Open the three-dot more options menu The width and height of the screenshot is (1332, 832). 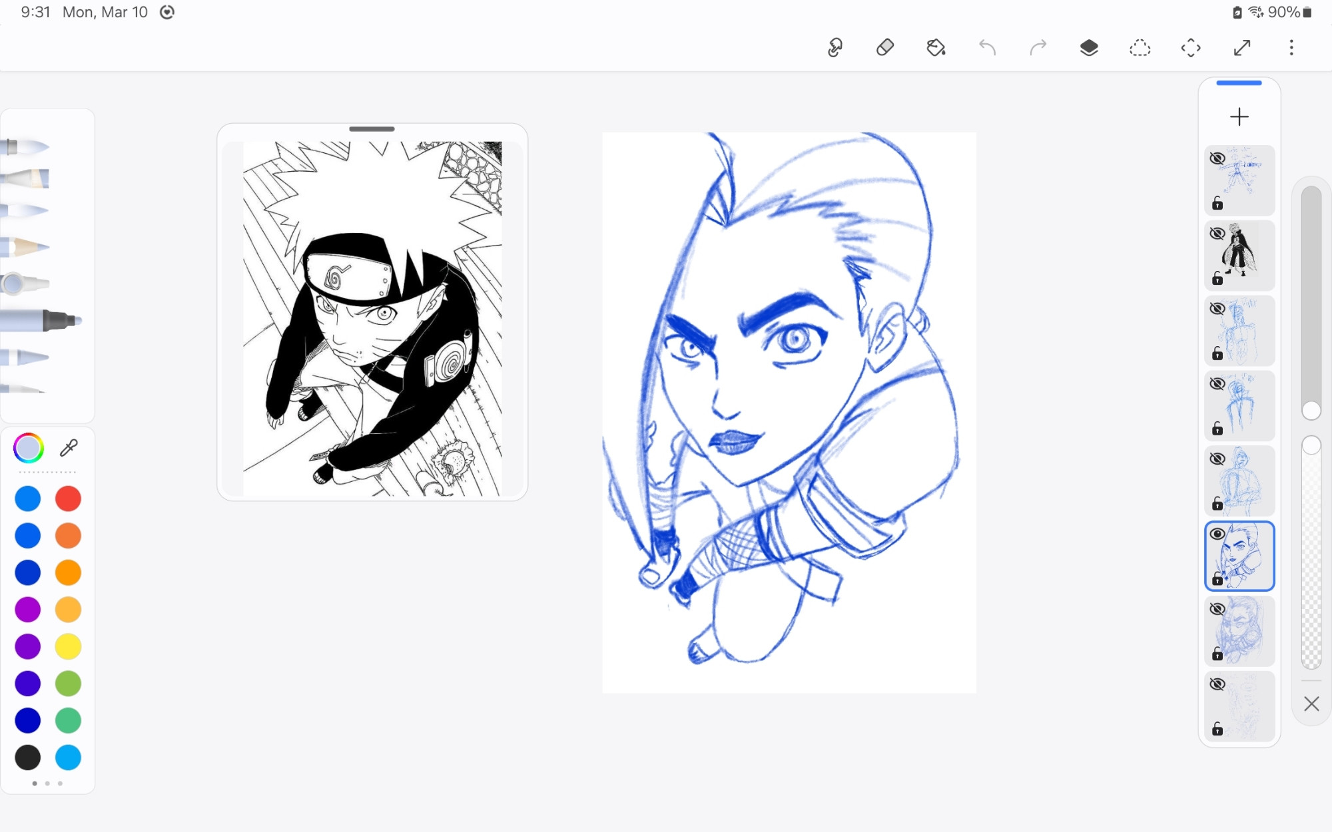point(1291,47)
